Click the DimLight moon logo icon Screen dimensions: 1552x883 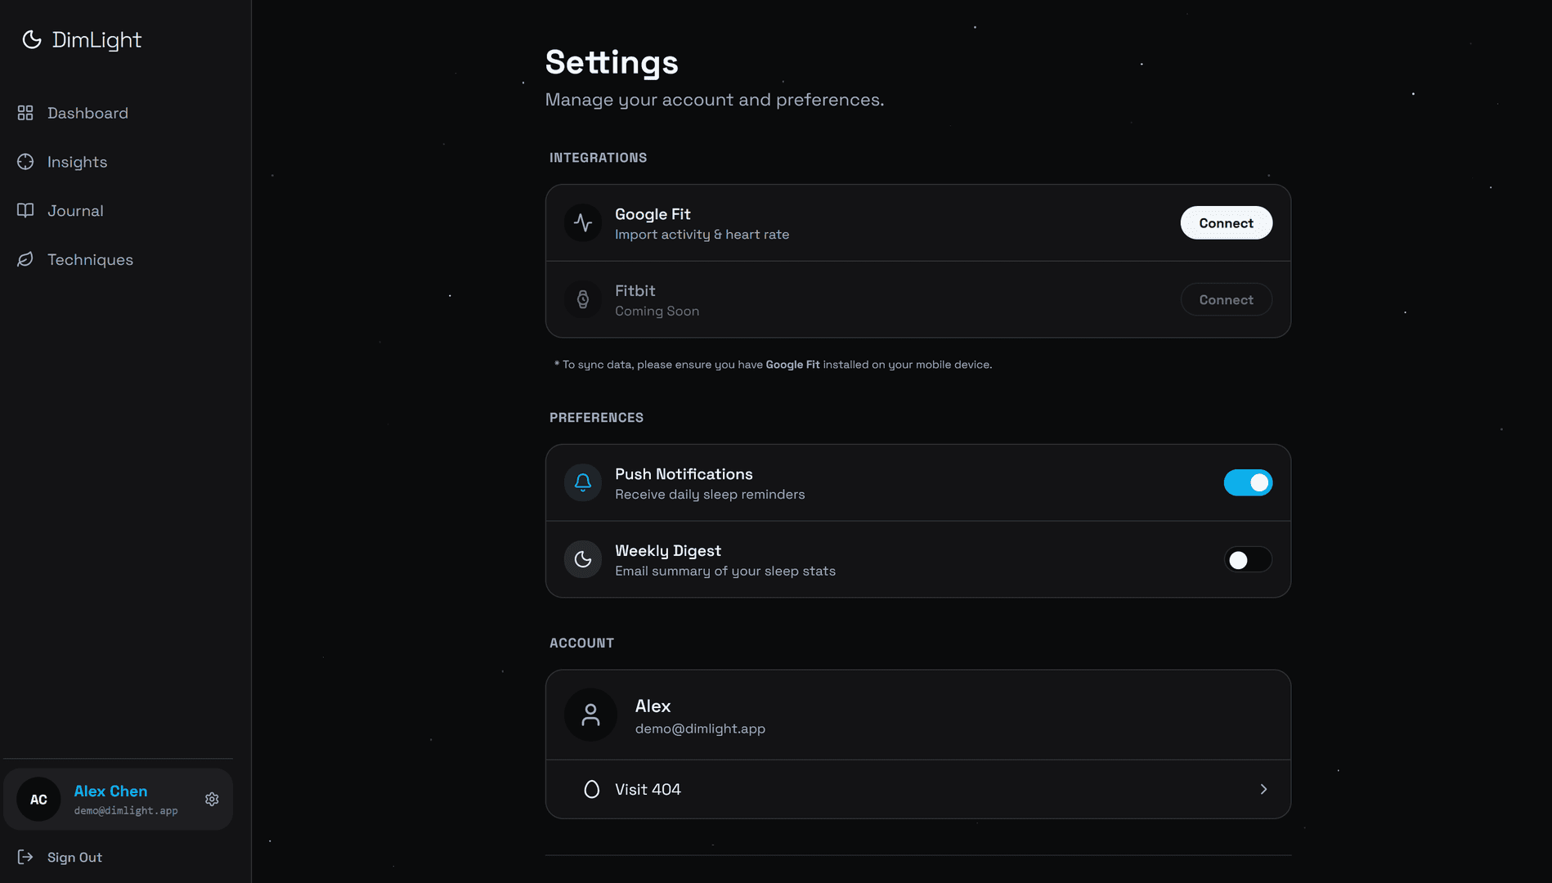click(x=32, y=40)
